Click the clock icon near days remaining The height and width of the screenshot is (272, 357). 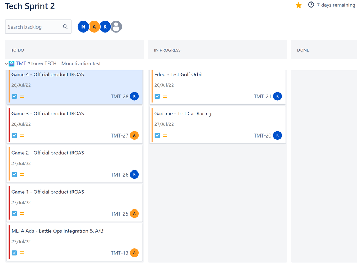click(x=311, y=5)
